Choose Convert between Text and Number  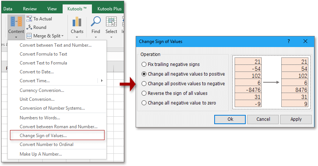pos(57,45)
